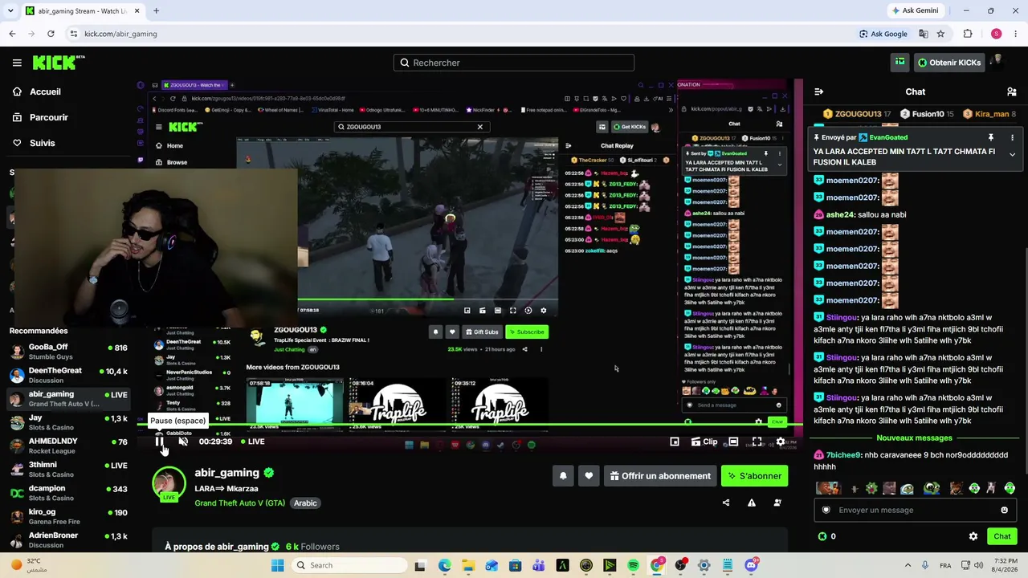The height and width of the screenshot is (578, 1028).
Task: Open the KICKs balance icon
Action: pos(822,536)
